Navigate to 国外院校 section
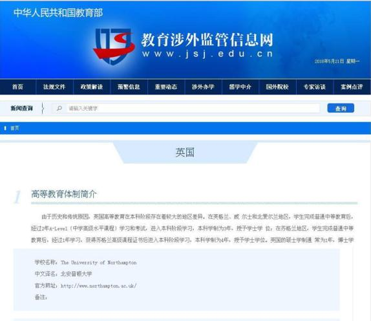 click(x=277, y=87)
